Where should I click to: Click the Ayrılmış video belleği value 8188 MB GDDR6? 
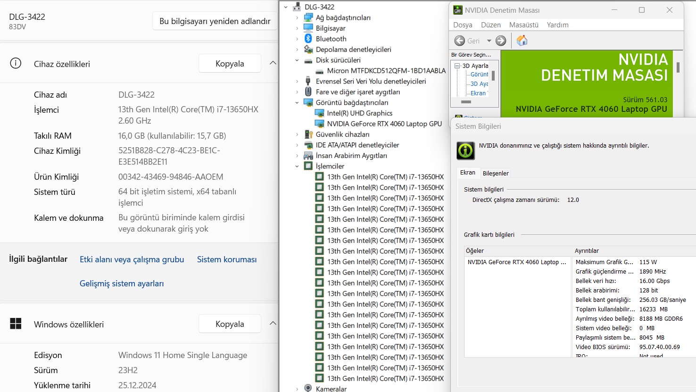point(661,319)
